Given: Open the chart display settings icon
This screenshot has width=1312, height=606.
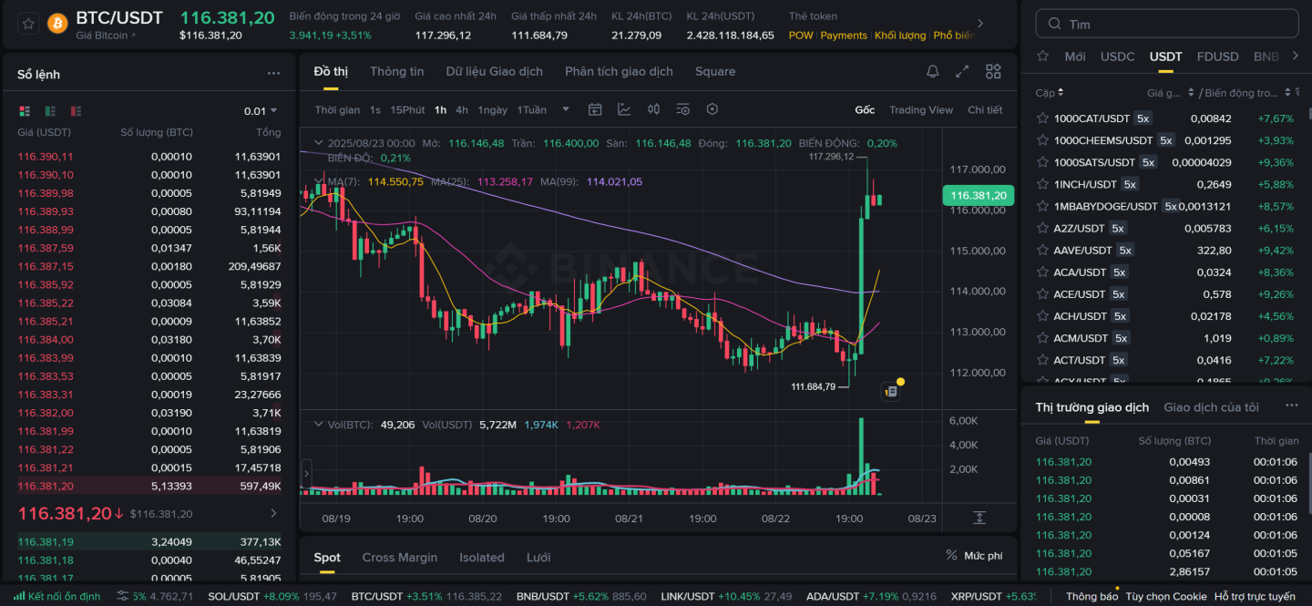Looking at the screenshot, I should point(682,109).
